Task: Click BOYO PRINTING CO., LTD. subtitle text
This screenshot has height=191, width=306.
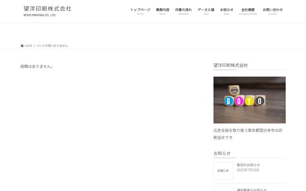Action: pyautogui.click(x=40, y=15)
